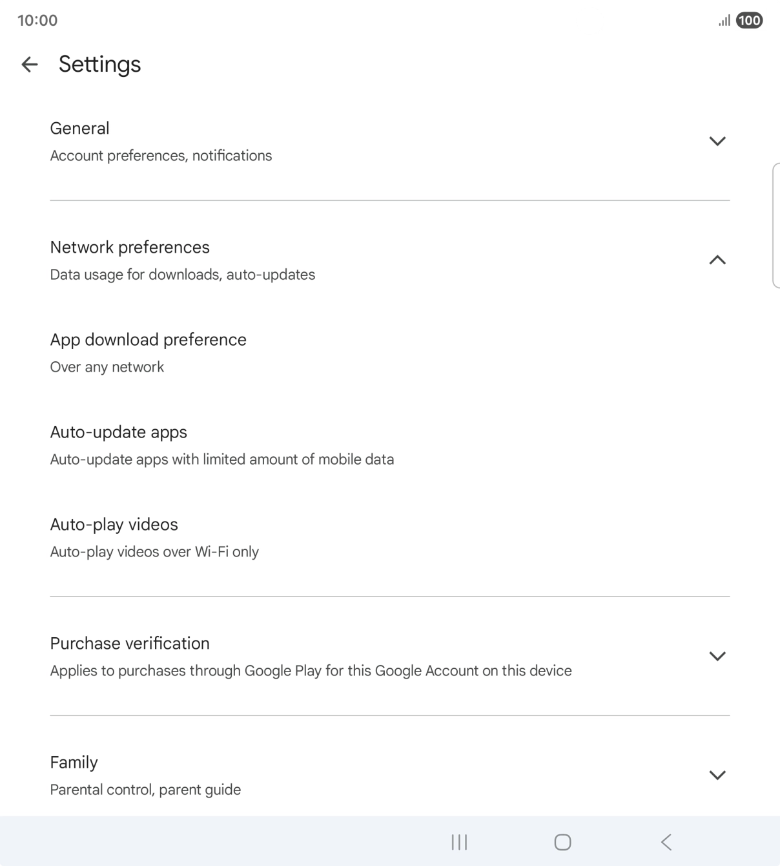Tap Auto-play videos over Wi-Fi only text
Viewport: 780px width, 866px height.
[154, 551]
